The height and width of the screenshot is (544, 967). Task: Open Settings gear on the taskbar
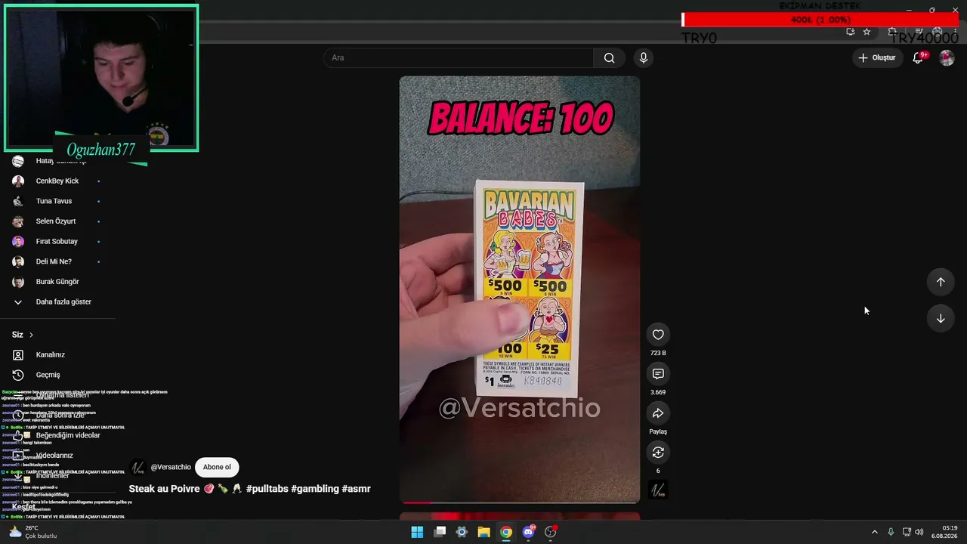coord(462,532)
